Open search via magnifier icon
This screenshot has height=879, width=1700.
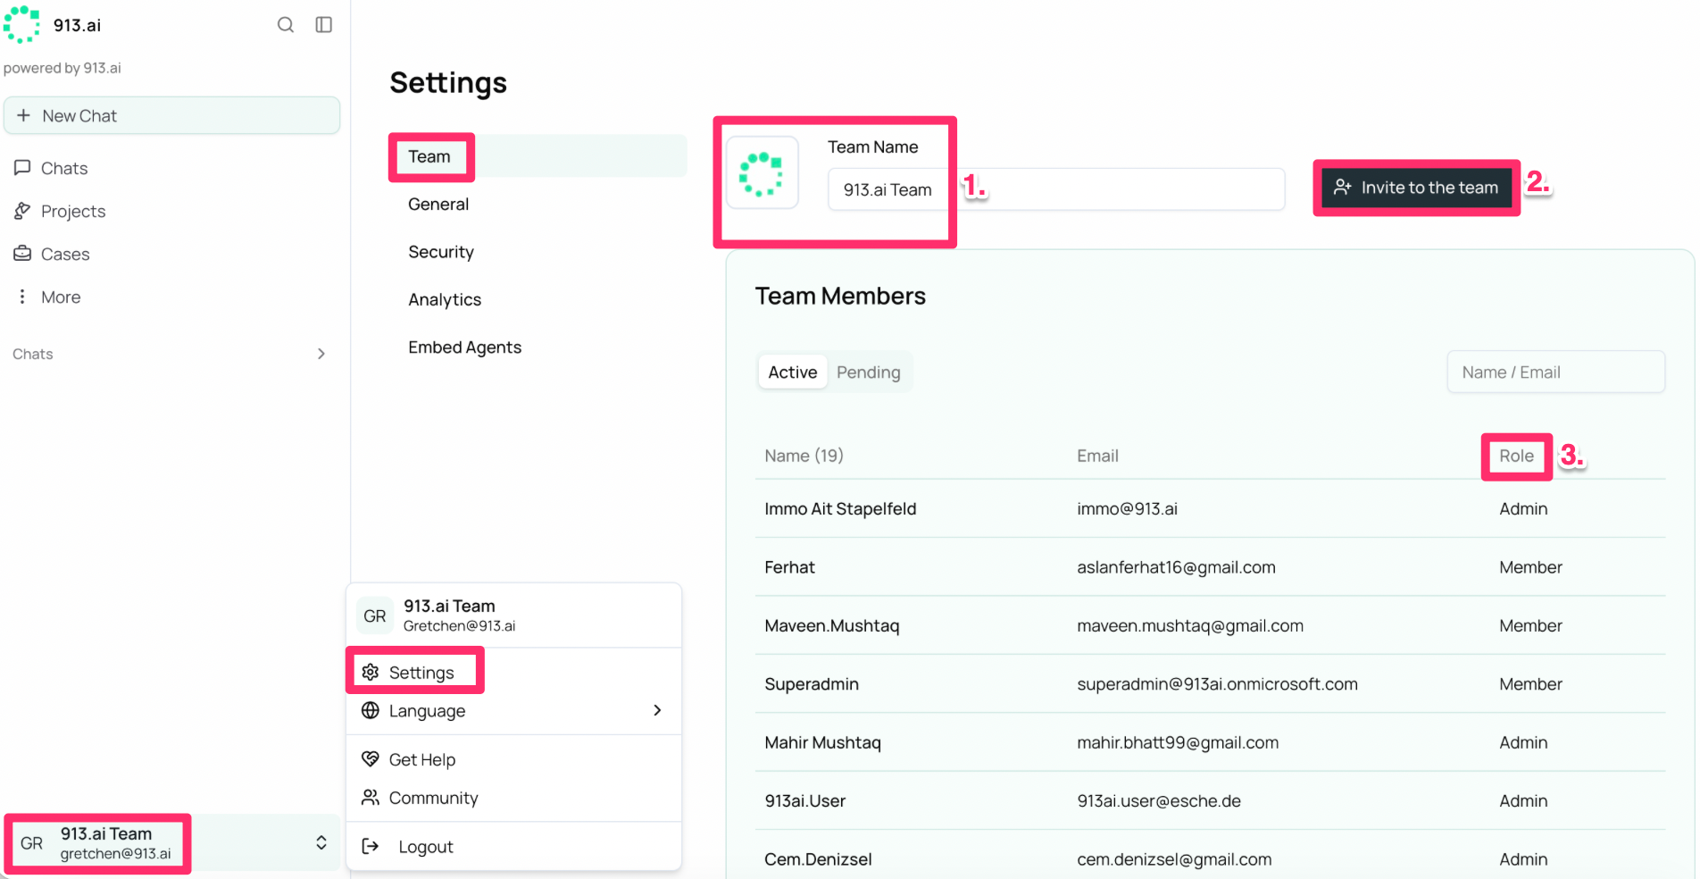[x=286, y=25]
